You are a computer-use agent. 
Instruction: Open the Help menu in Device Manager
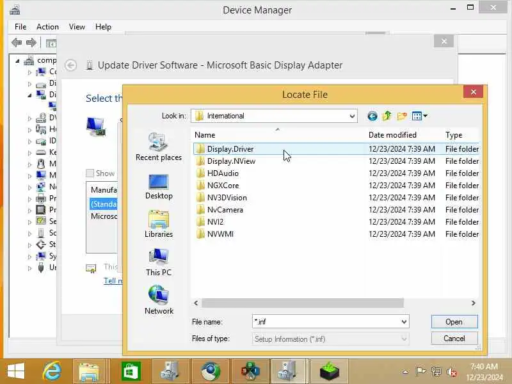103,27
